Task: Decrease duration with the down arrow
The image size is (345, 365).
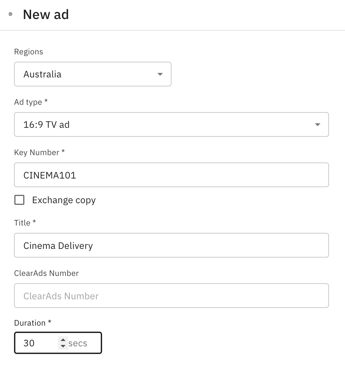Action: coord(63,346)
